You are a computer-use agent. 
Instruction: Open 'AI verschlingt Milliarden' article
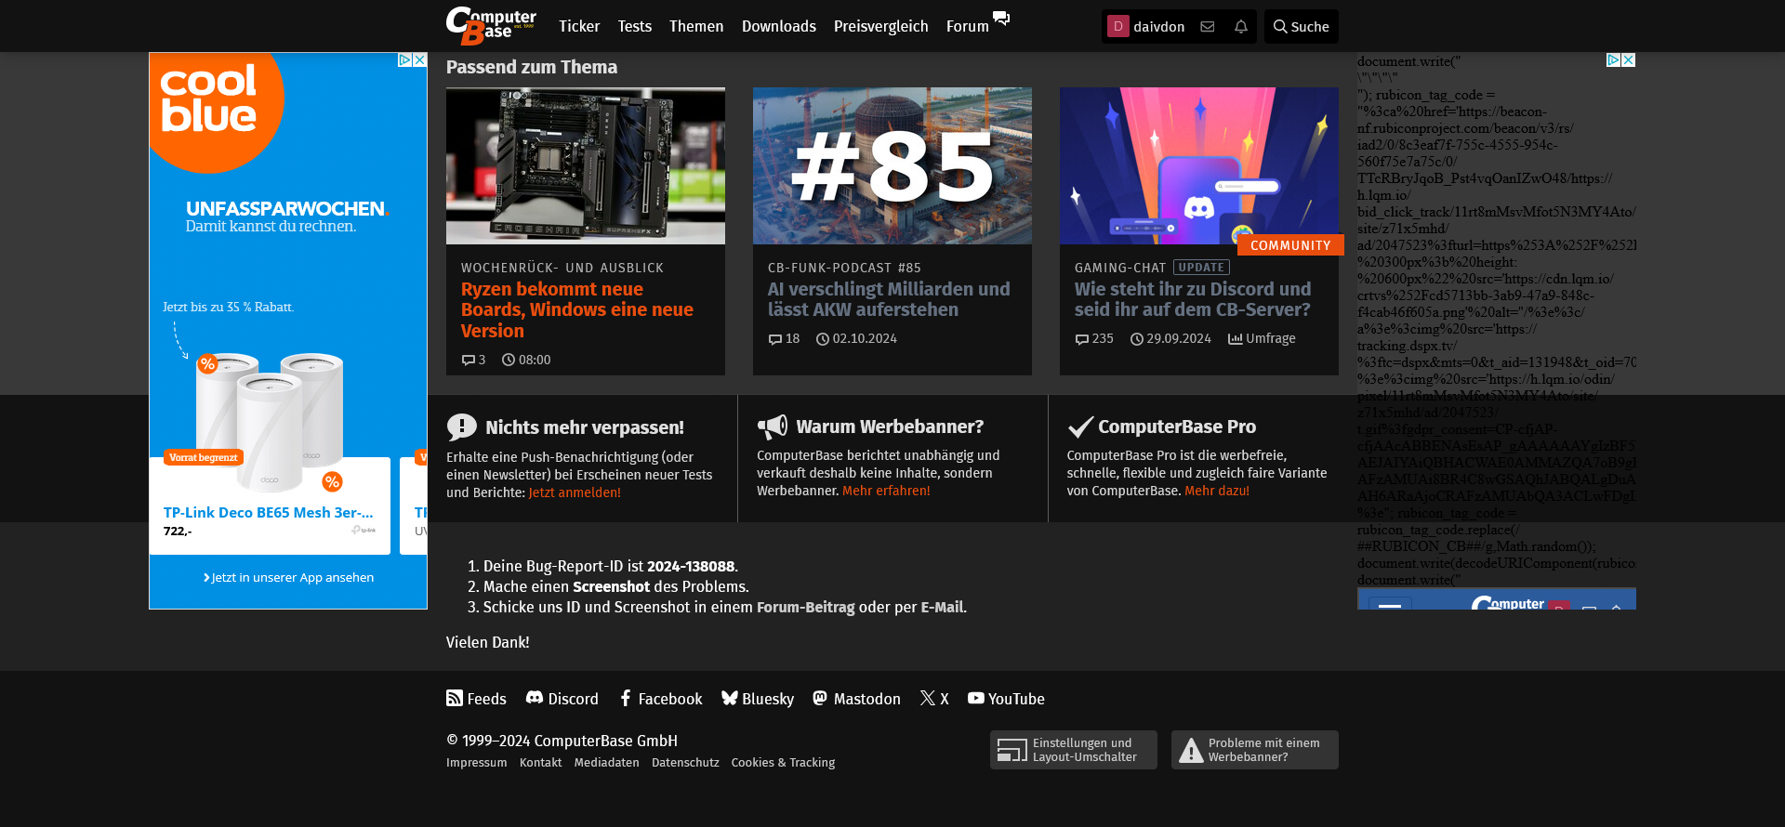tap(889, 299)
